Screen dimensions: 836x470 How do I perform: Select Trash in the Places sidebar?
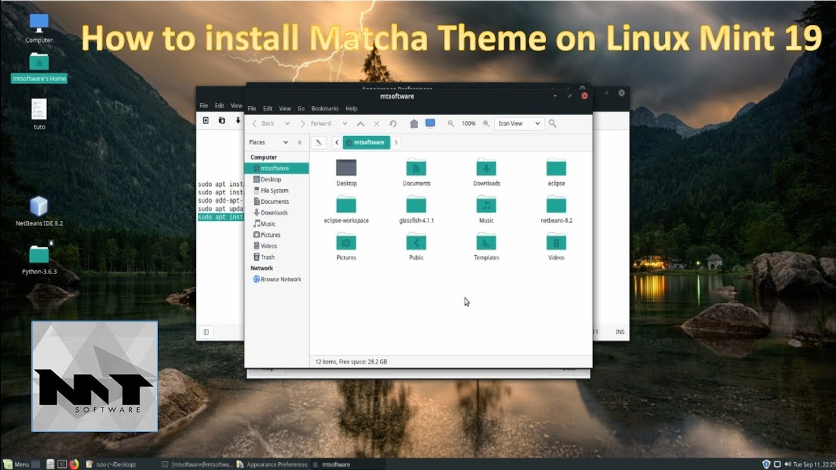click(x=277, y=257)
